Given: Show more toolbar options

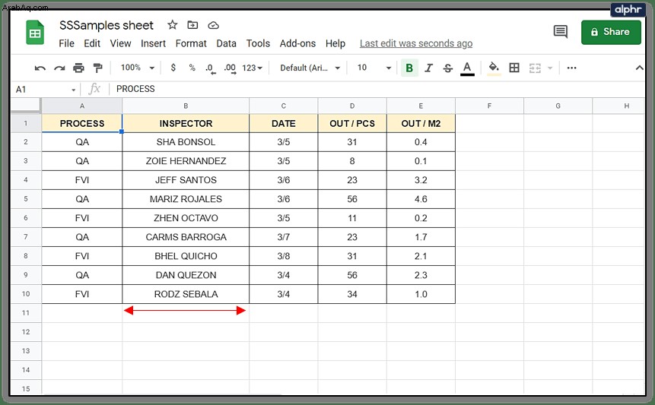Looking at the screenshot, I should [x=571, y=68].
